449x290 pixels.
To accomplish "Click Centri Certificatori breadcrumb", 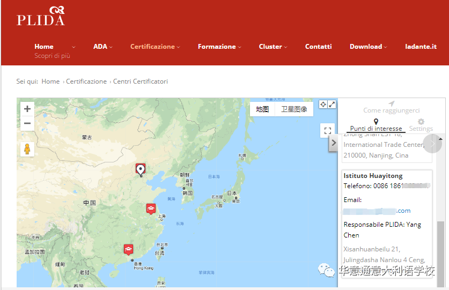I will click(x=141, y=81).
